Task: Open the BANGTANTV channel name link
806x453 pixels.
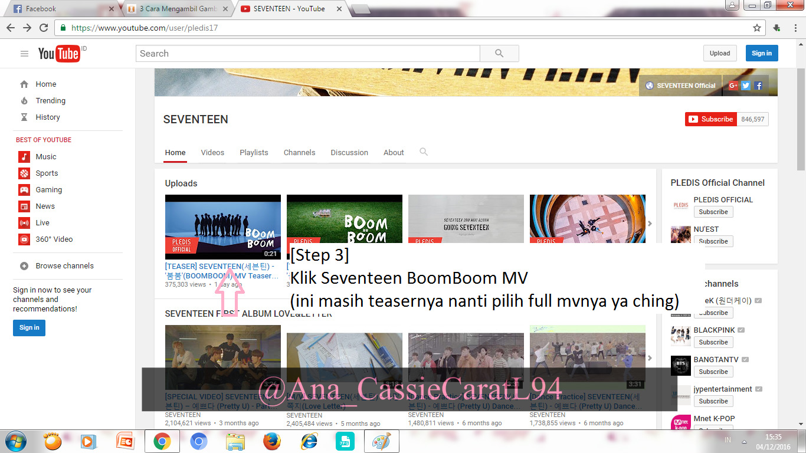Action: 716,360
